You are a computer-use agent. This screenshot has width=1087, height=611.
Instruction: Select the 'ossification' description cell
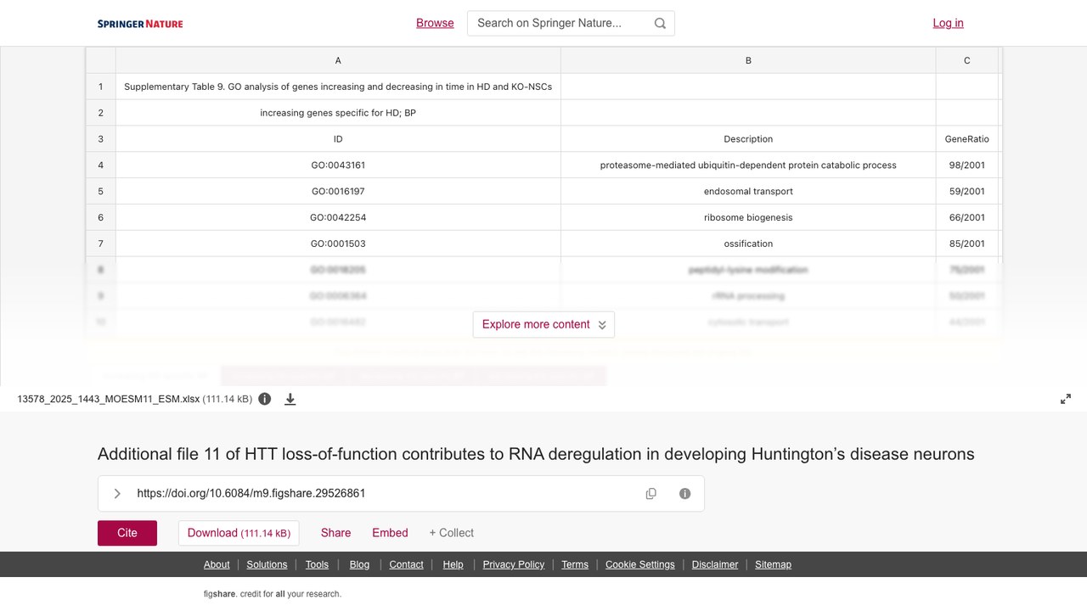coord(748,244)
